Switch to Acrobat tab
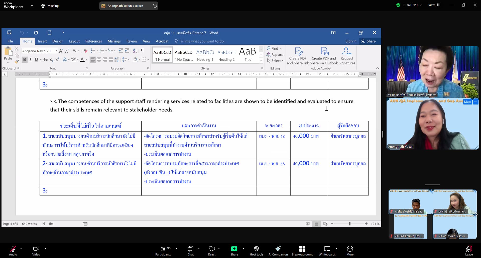This screenshot has width=481, height=258. 162,41
